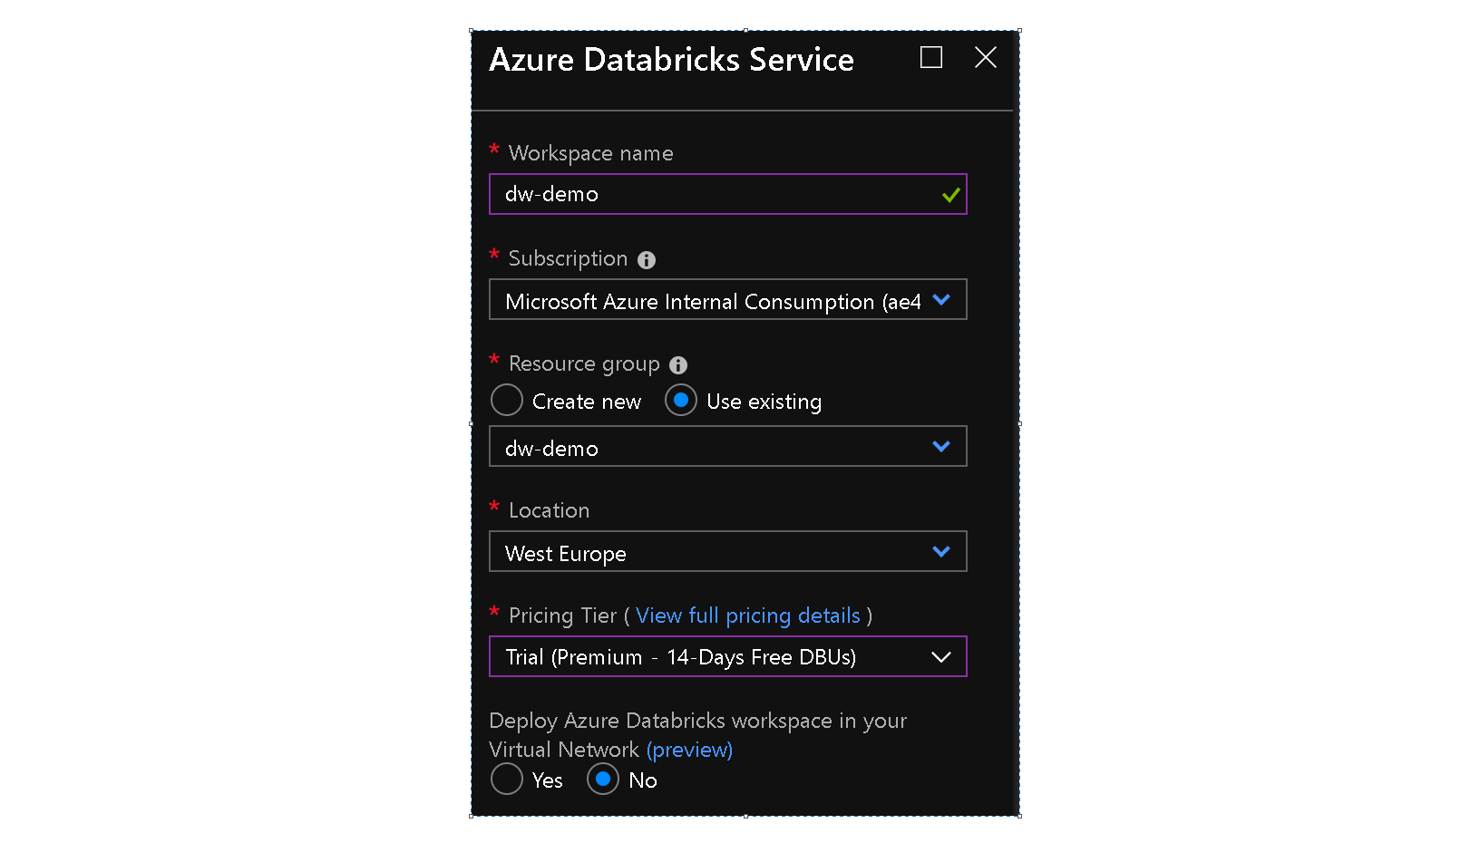Click the Location dropdown chevron icon

[x=942, y=550]
